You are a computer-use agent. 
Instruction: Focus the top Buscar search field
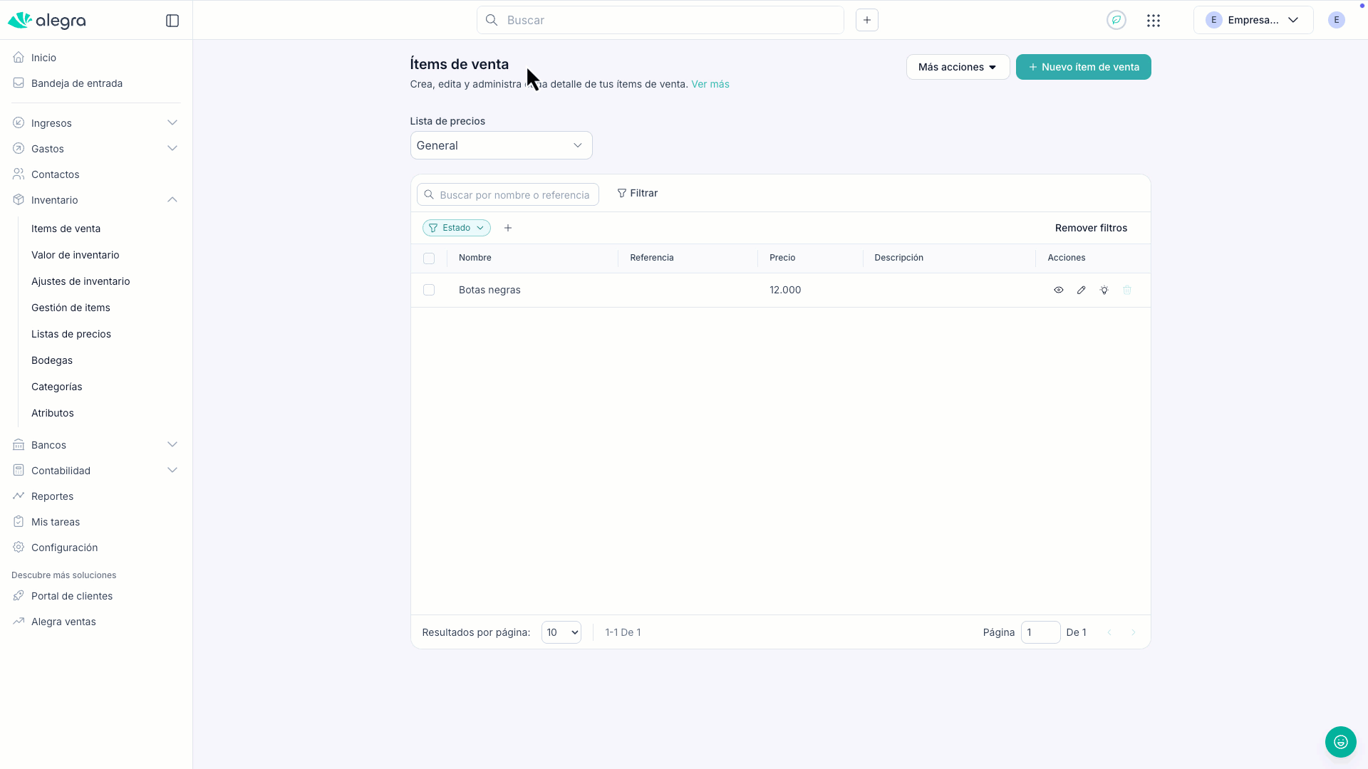point(660,20)
